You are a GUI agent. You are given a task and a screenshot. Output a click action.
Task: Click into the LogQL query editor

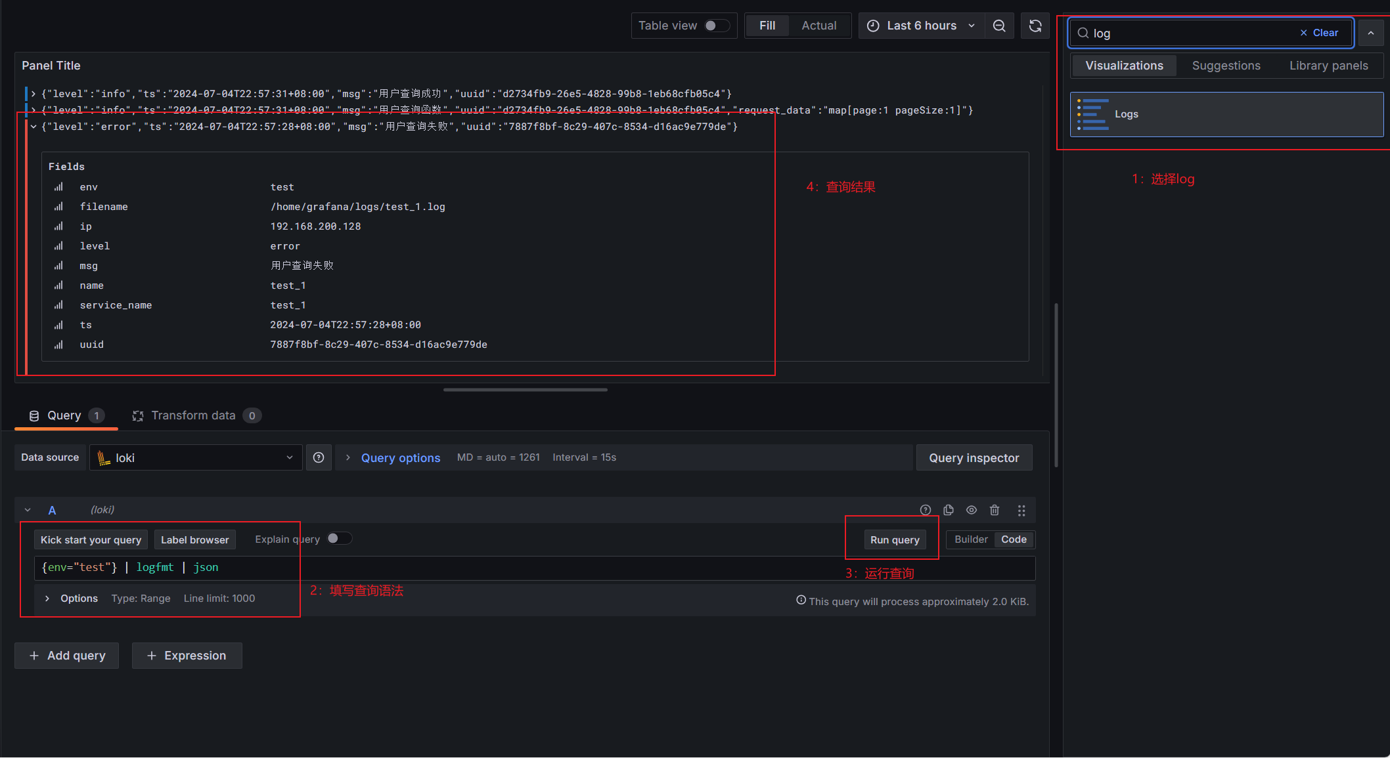tap(534, 568)
